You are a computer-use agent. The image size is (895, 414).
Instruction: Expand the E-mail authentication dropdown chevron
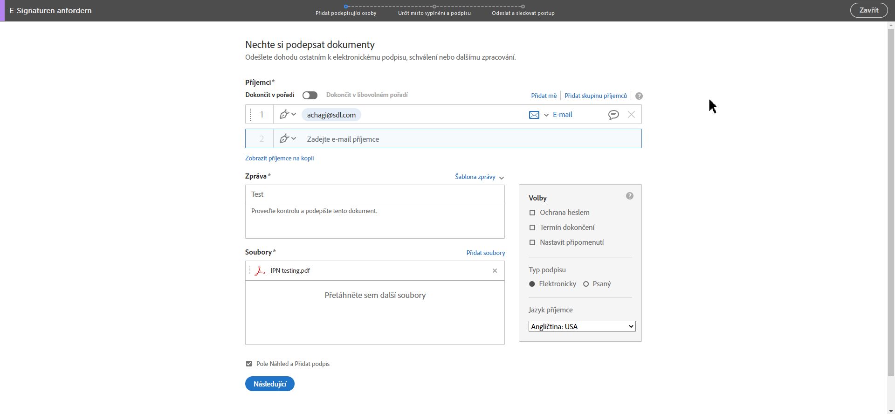(x=546, y=115)
